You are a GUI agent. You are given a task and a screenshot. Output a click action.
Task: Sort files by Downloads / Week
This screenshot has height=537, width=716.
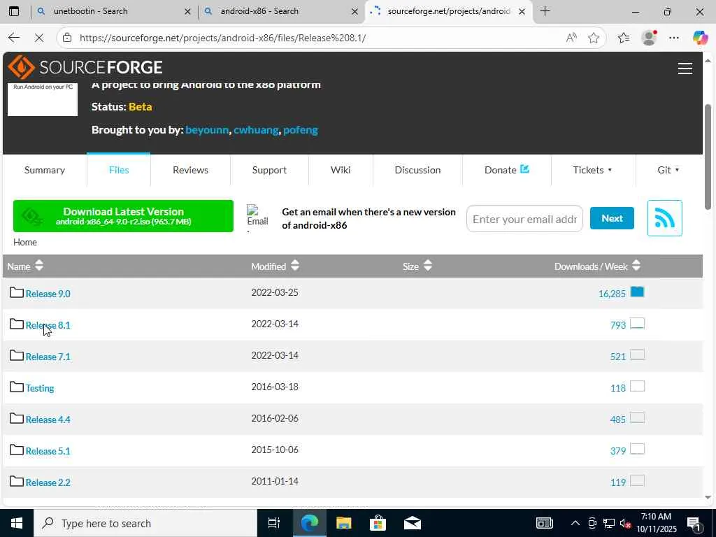click(x=597, y=266)
